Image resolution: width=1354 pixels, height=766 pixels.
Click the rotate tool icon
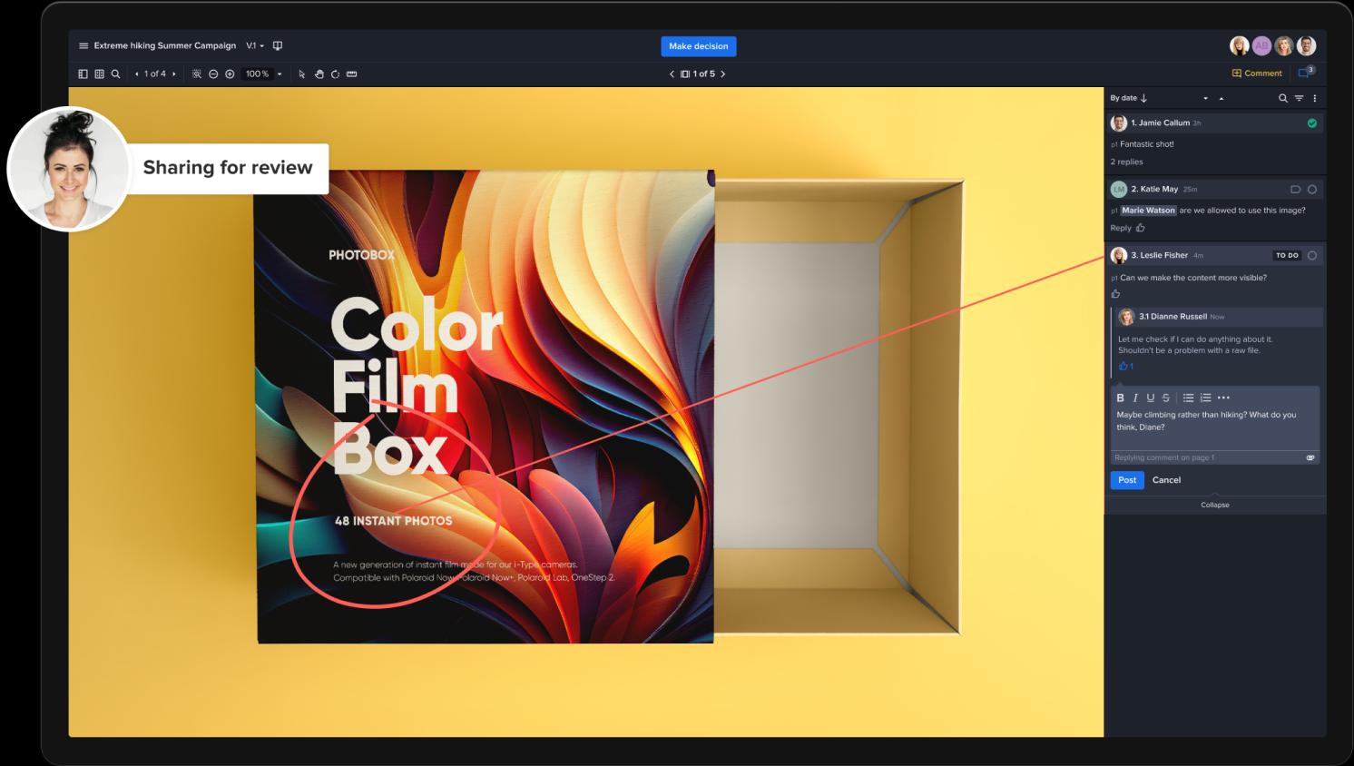click(335, 74)
